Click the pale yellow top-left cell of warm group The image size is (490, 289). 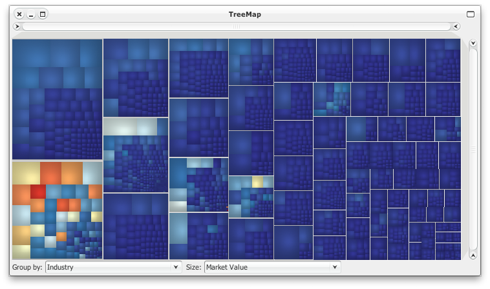[x=26, y=172]
